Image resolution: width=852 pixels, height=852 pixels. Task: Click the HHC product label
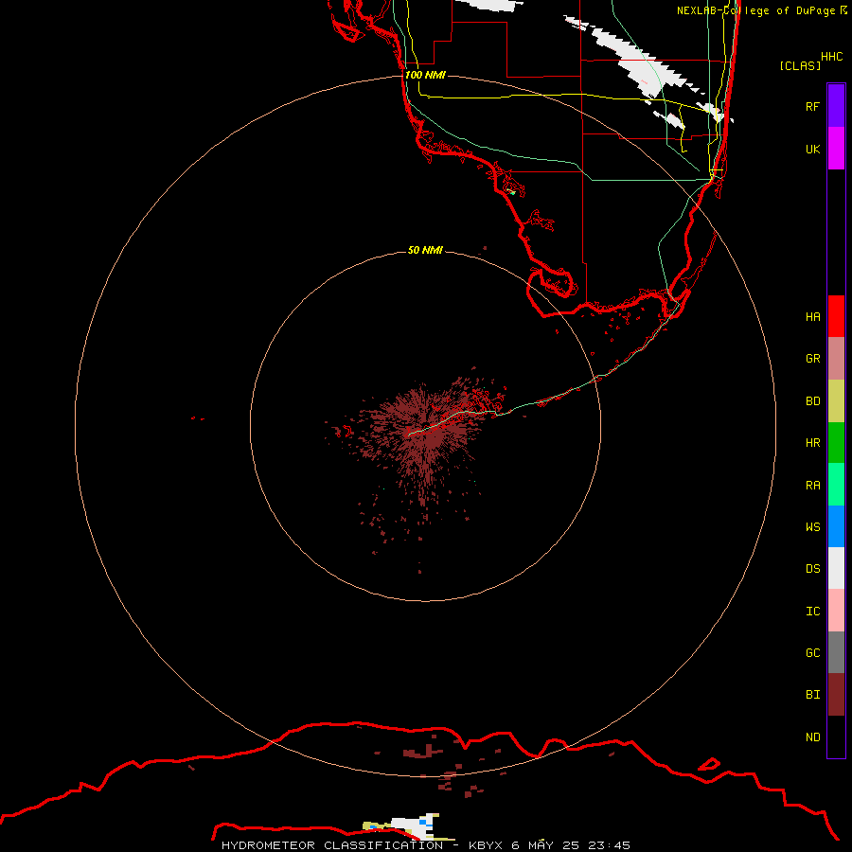click(x=832, y=57)
